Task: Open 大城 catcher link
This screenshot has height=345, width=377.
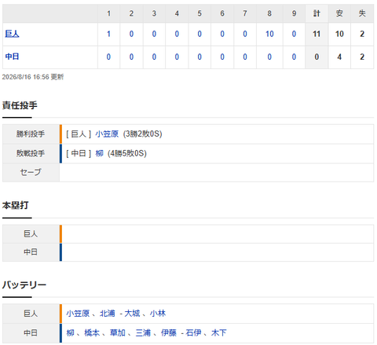Action: (132, 314)
